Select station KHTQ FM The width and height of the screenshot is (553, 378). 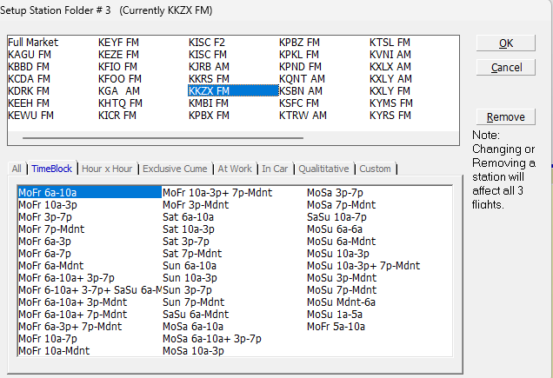120,103
